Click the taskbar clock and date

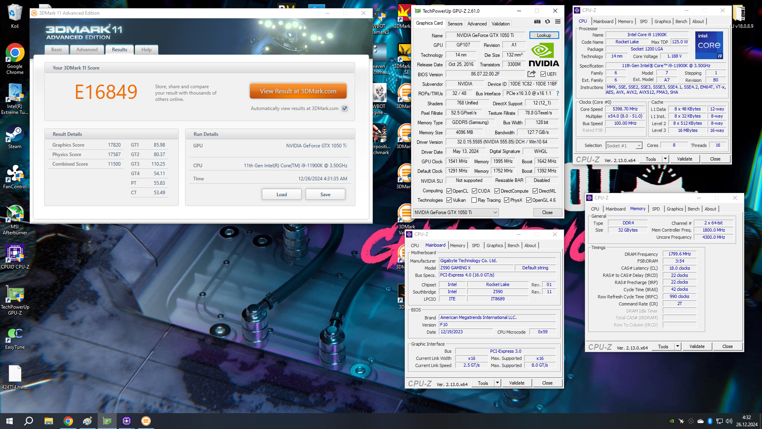coord(747,421)
